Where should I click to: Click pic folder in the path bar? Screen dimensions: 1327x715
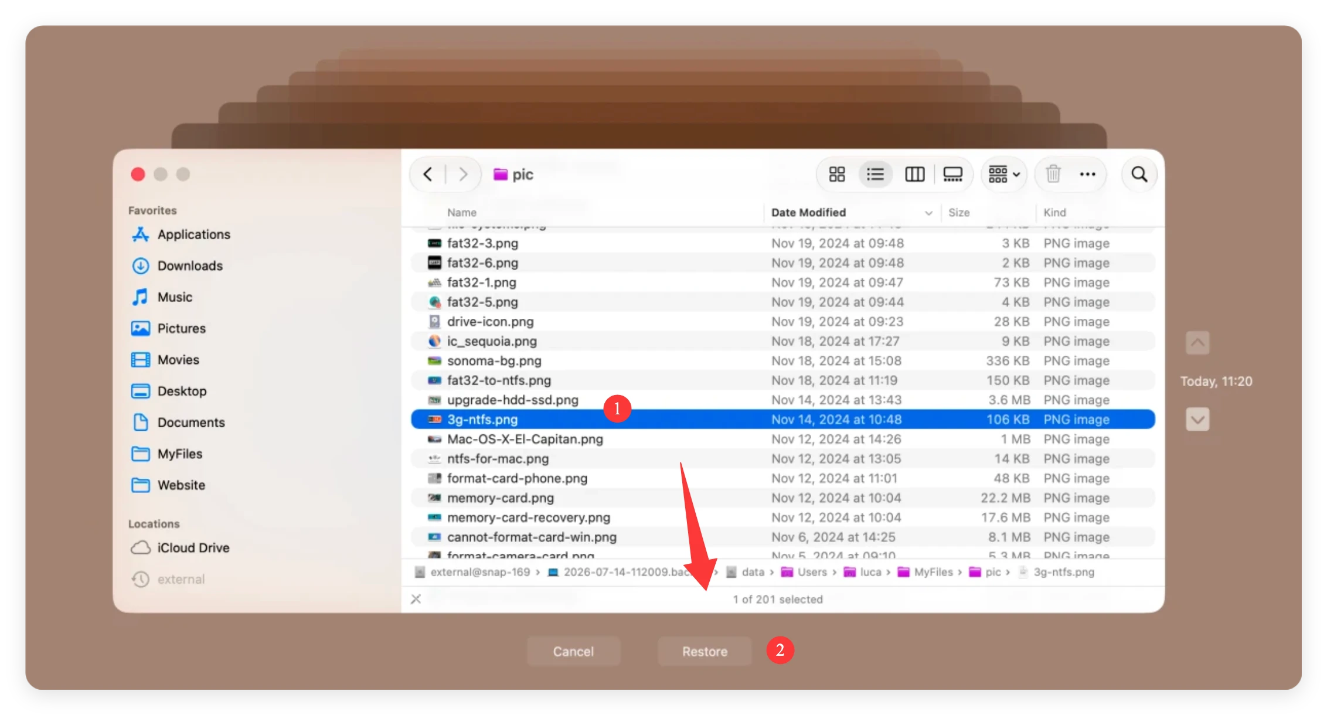[x=985, y=572]
